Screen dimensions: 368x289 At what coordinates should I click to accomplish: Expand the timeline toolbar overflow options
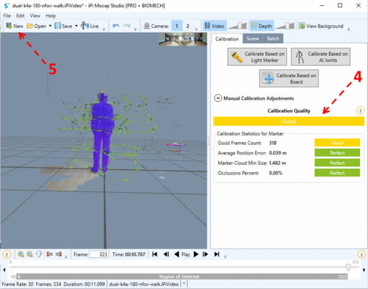coord(66,257)
